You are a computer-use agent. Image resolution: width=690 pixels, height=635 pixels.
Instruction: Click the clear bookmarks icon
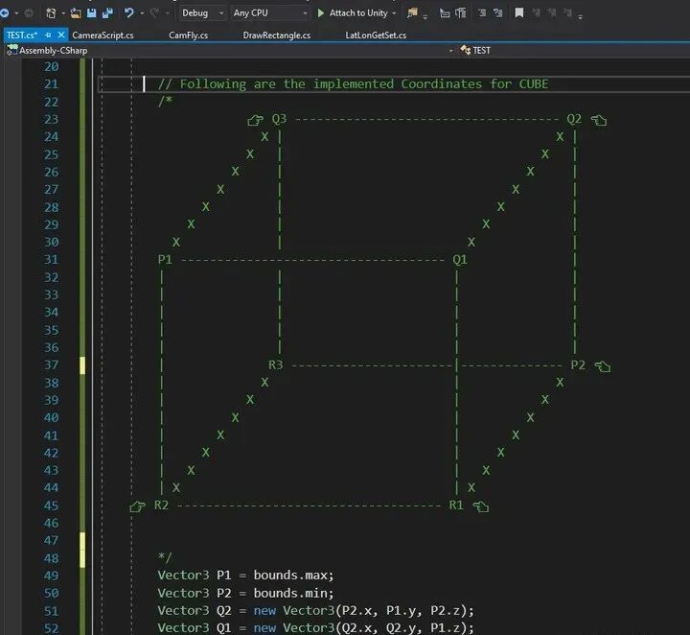point(567,12)
